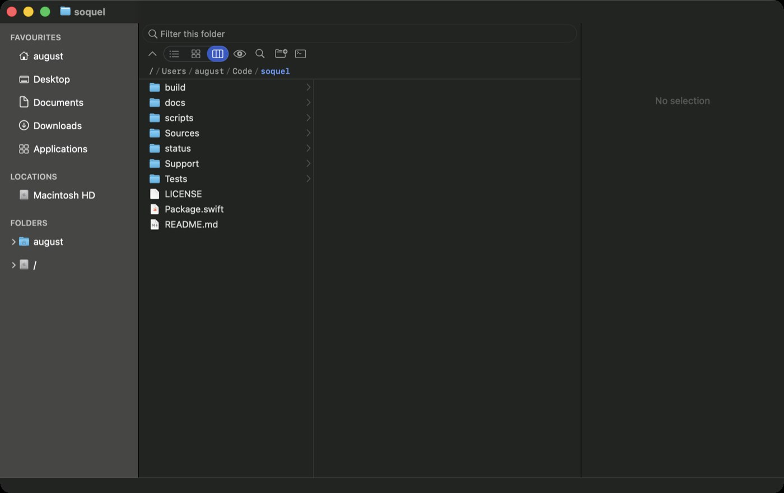Image resolution: width=784 pixels, height=493 pixels.
Task: Expand the root / tree node
Action: click(13, 265)
